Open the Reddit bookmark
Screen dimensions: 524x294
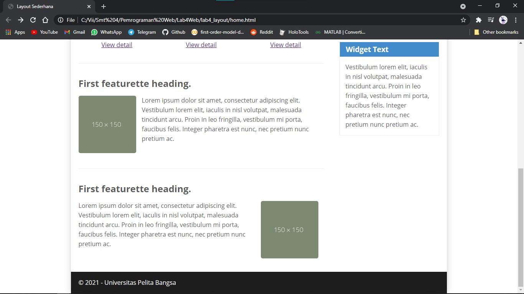(x=262, y=32)
